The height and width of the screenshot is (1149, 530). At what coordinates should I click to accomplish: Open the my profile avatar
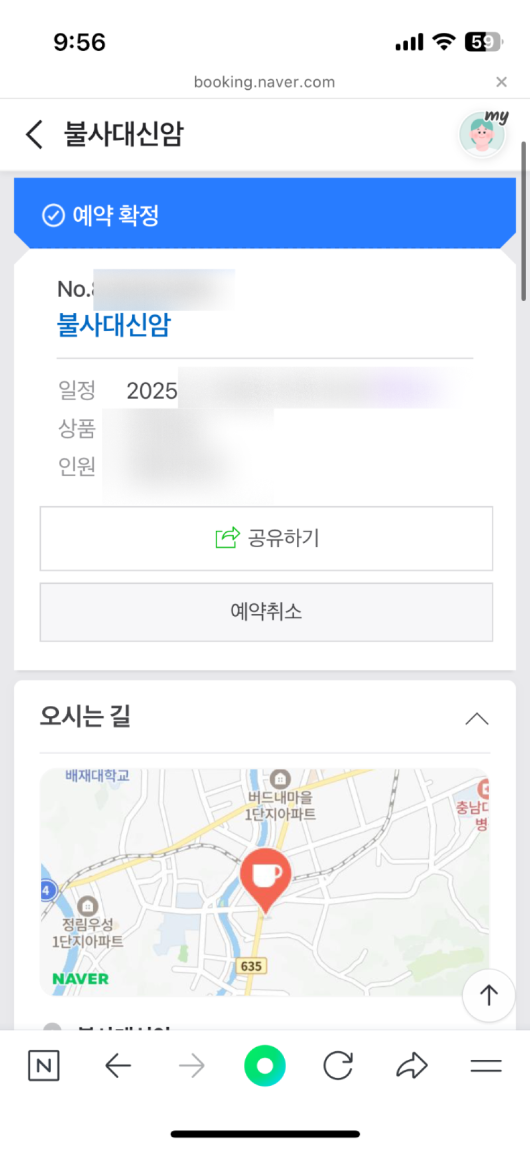pyautogui.click(x=482, y=135)
